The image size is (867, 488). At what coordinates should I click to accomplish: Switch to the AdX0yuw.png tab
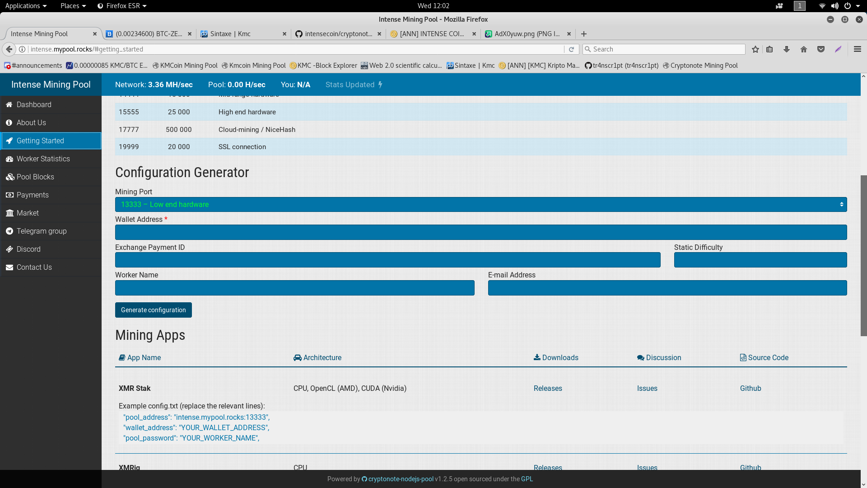pos(528,34)
